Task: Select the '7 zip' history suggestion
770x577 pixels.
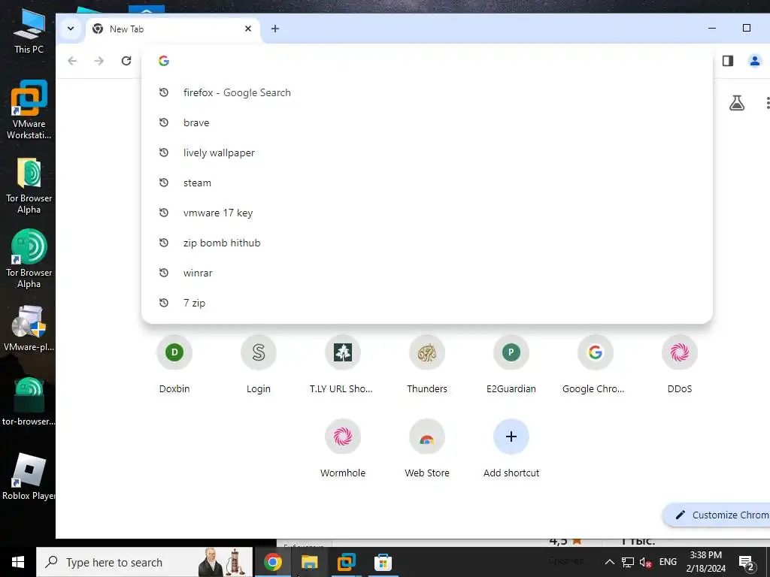Action: [x=427, y=303]
